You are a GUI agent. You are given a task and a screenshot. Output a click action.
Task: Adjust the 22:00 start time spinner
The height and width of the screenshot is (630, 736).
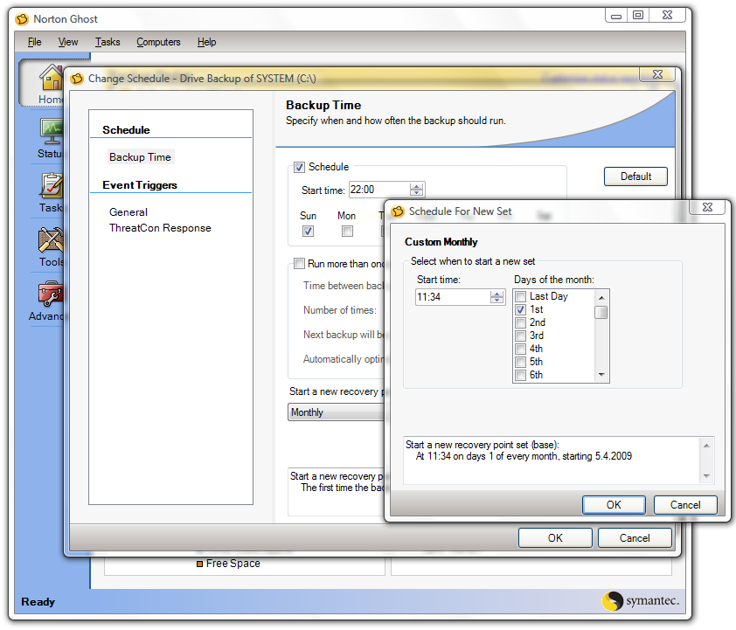pyautogui.click(x=416, y=190)
